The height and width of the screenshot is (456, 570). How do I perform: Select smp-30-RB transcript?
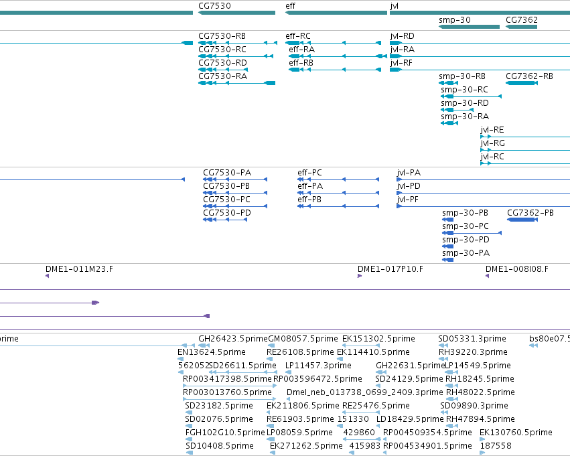click(449, 83)
